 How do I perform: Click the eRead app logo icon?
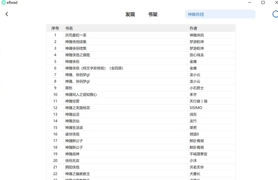click(x=3, y=2)
